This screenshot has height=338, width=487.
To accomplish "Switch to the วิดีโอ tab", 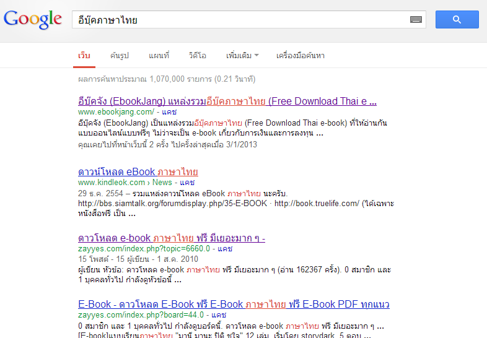I will [198, 56].
